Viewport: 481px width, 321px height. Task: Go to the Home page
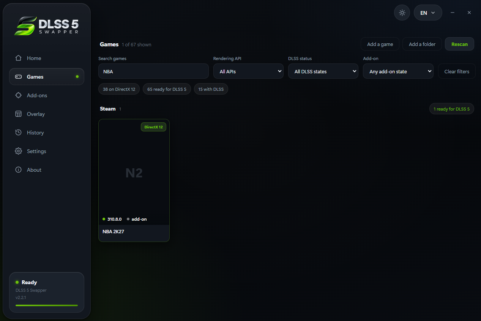click(47, 58)
